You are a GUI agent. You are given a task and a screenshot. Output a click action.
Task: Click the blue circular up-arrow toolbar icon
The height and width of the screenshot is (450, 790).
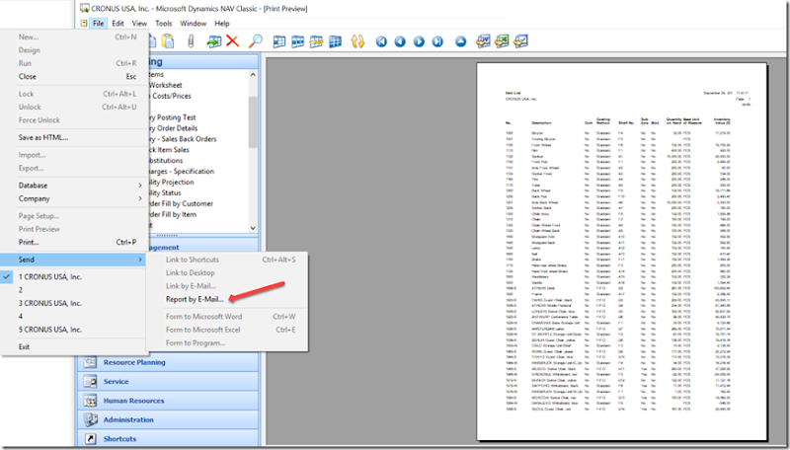point(460,41)
